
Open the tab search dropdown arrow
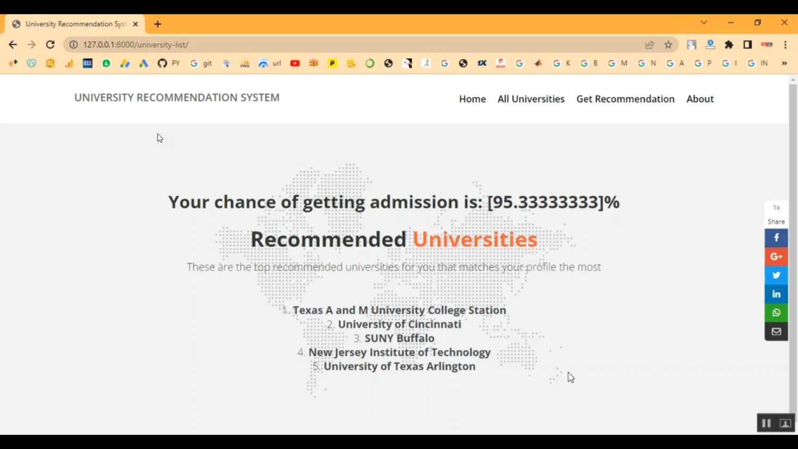click(x=704, y=22)
